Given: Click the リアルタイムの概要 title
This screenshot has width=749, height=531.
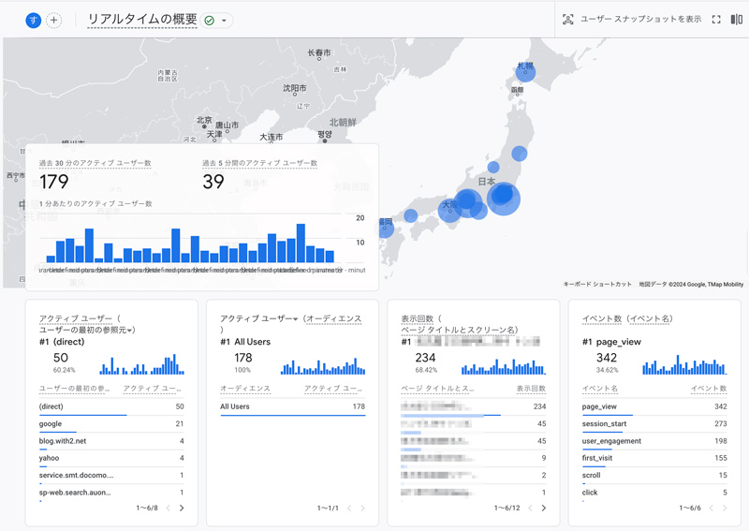Looking at the screenshot, I should 142,19.
